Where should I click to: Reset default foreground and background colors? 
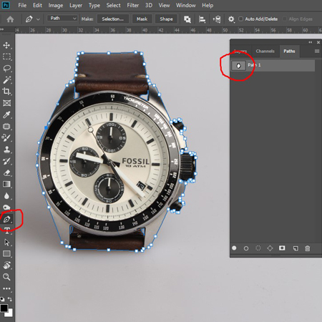(2, 299)
